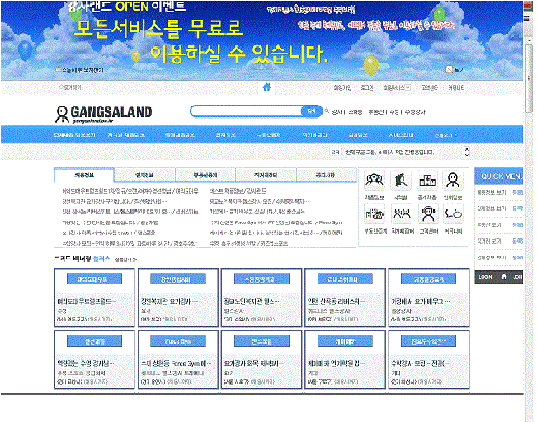
Task: Click the home icon in the LOGIN/JOIN bar
Action: (504, 277)
